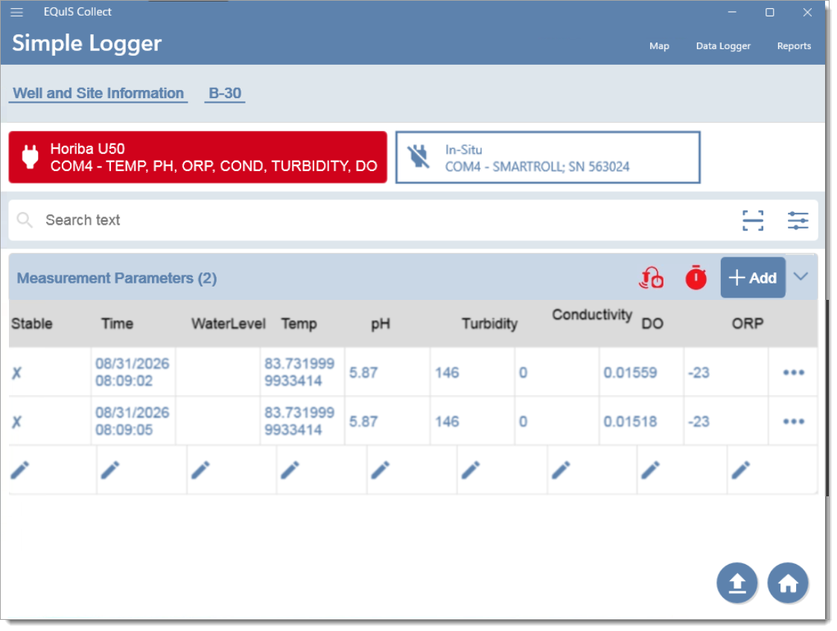Click the scan barcode icon
Viewport: 837px width, 631px height.
(753, 220)
